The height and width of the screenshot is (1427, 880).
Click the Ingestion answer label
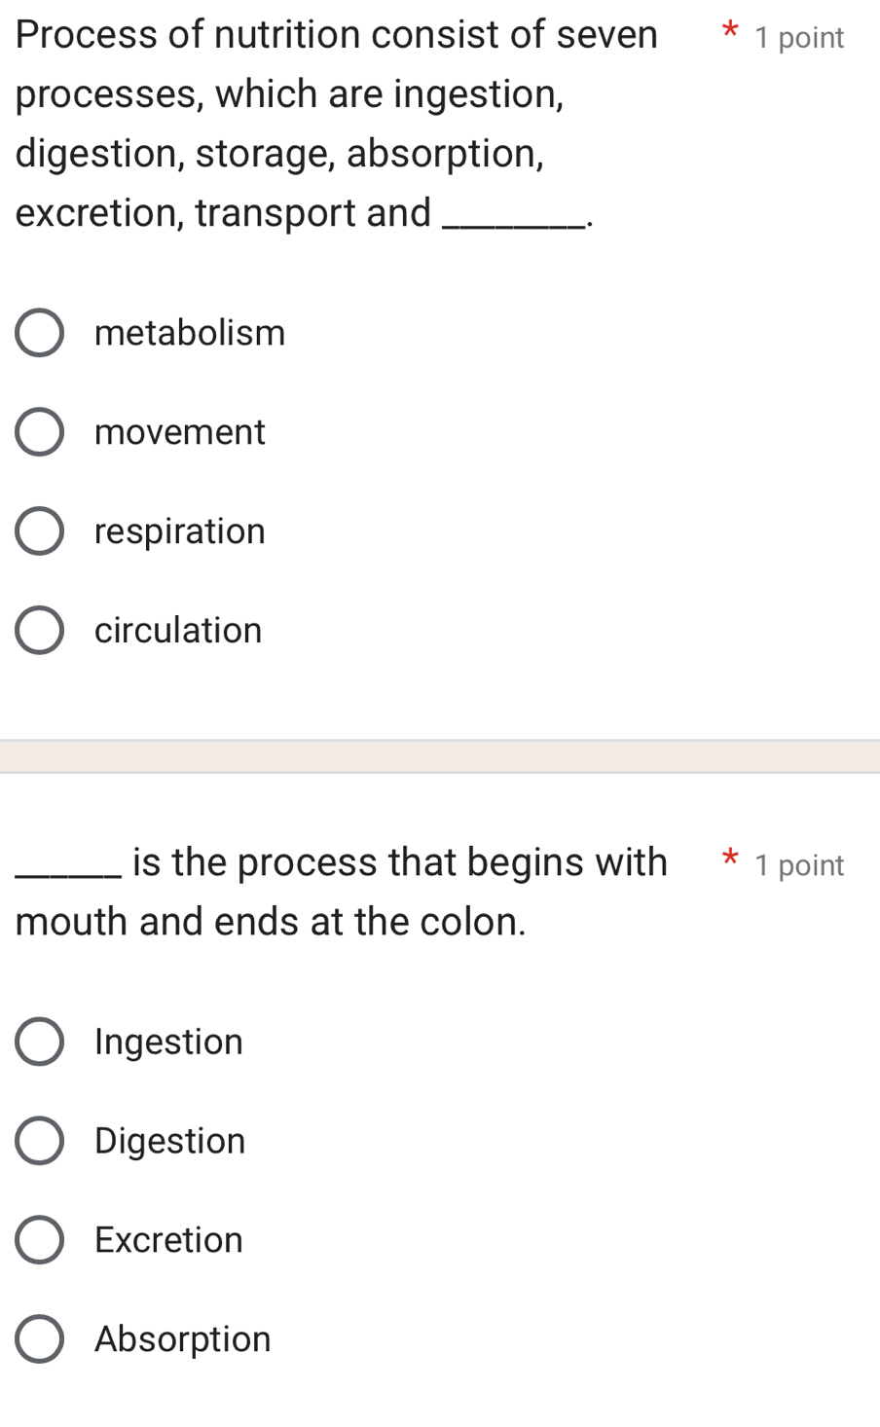tap(167, 1042)
